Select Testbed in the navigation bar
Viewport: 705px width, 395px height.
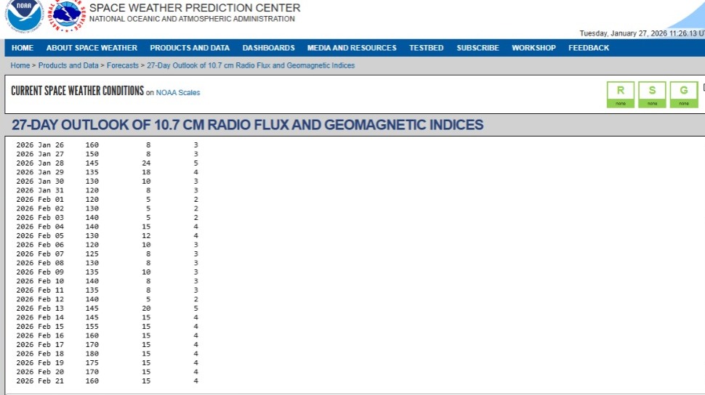[426, 48]
